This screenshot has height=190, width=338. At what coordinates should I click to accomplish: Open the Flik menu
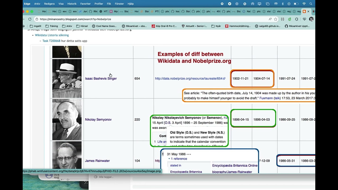pos(109,4)
